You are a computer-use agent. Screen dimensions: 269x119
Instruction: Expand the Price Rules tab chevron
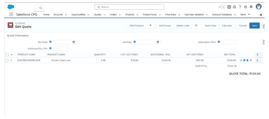(179, 15)
